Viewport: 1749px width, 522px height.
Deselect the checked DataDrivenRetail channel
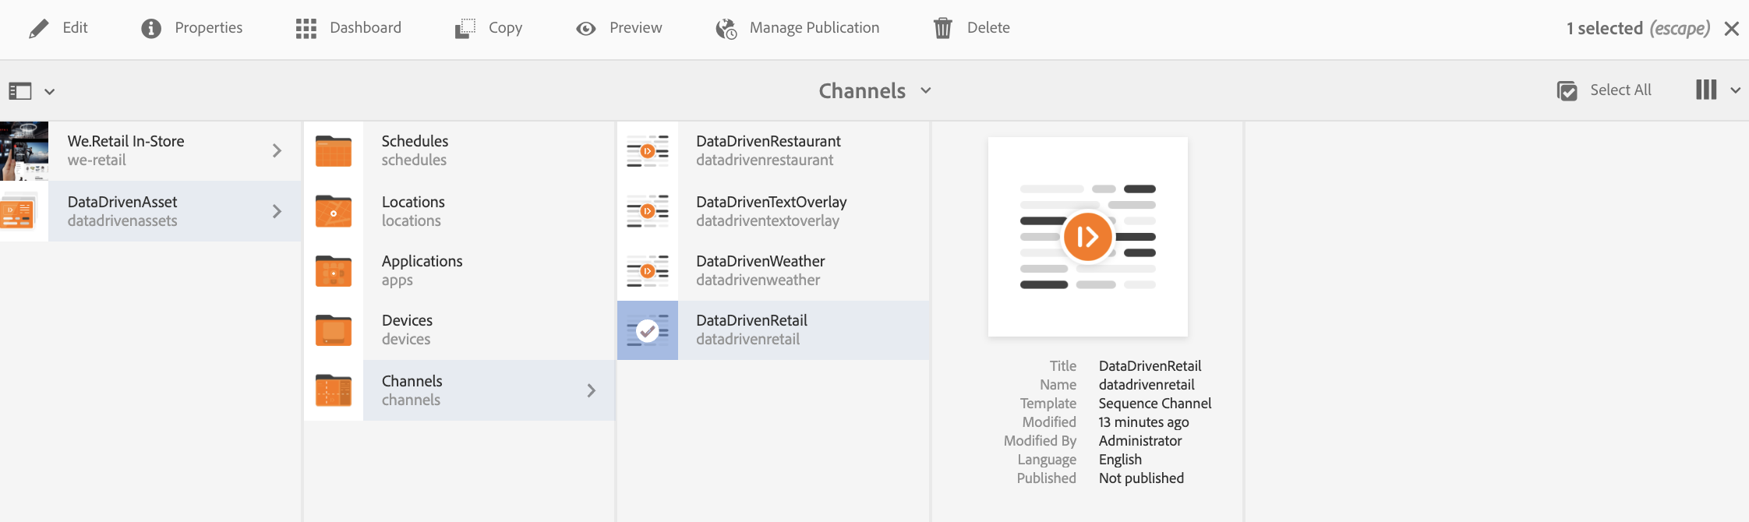click(647, 331)
